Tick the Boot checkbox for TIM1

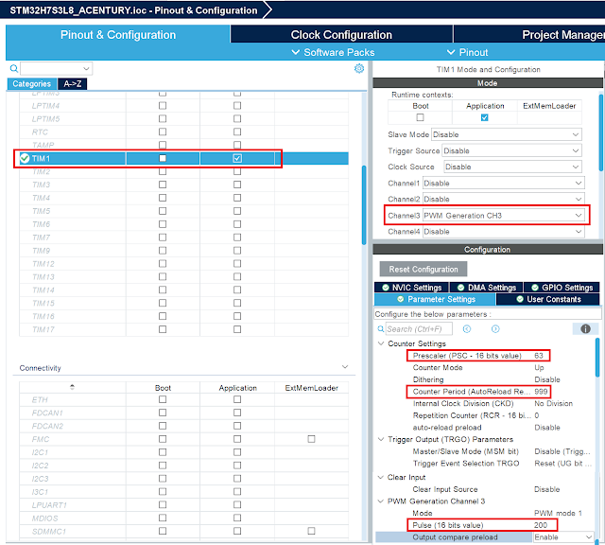(163, 158)
